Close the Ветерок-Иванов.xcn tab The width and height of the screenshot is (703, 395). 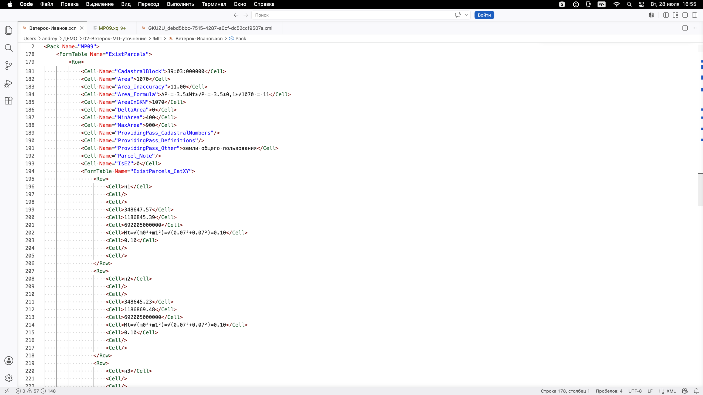pyautogui.click(x=82, y=28)
